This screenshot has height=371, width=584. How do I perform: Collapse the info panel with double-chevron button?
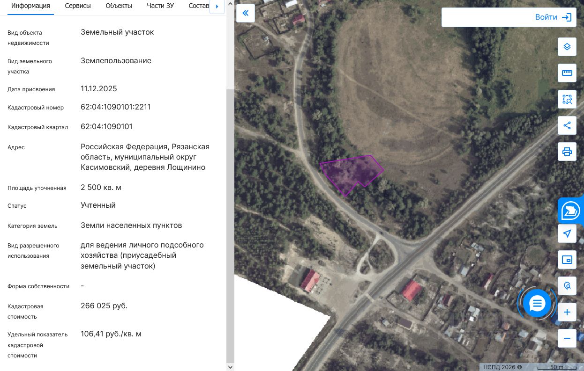click(245, 13)
